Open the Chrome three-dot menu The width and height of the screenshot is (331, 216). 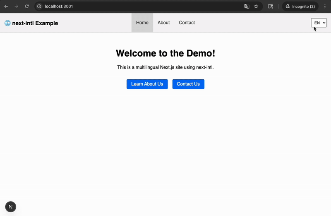(325, 6)
